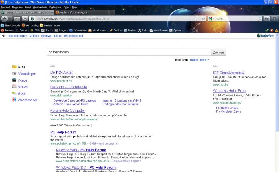Select Blogs in top navigation links
Screen dimensions: 279x172
[x=58, y=36]
